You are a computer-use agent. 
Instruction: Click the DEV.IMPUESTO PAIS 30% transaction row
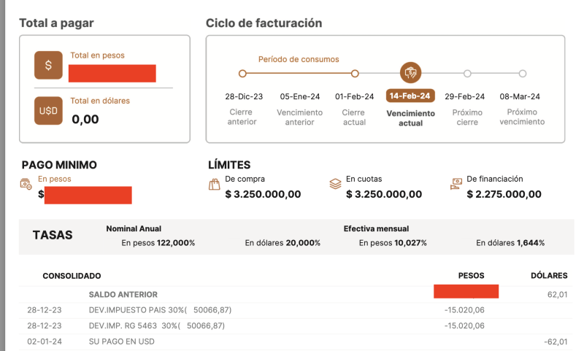(156, 309)
